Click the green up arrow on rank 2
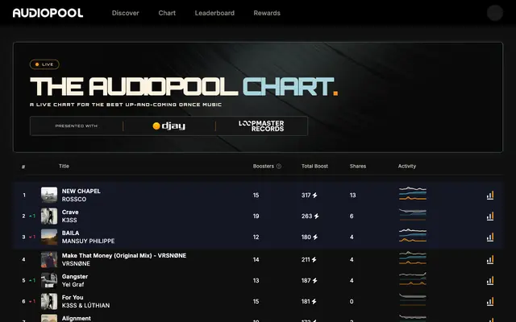Screen dimensions: 516x322 (31, 217)
